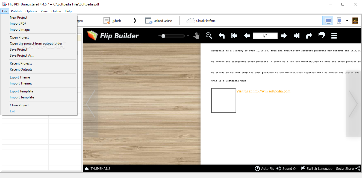Toggle Sound On

(287, 168)
